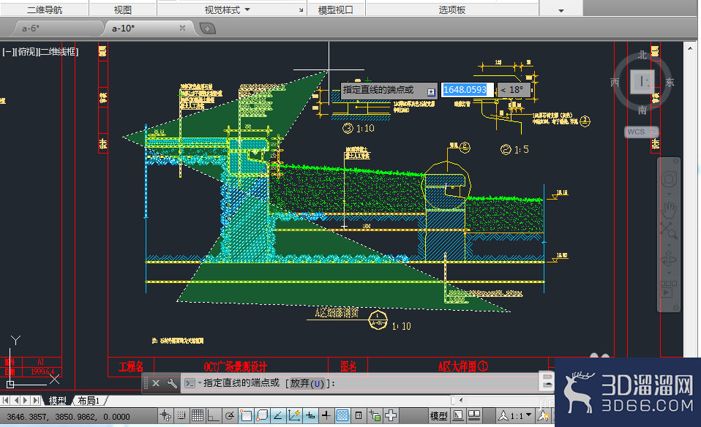
Task: Open the 视图 ribbon panel
Action: click(122, 10)
